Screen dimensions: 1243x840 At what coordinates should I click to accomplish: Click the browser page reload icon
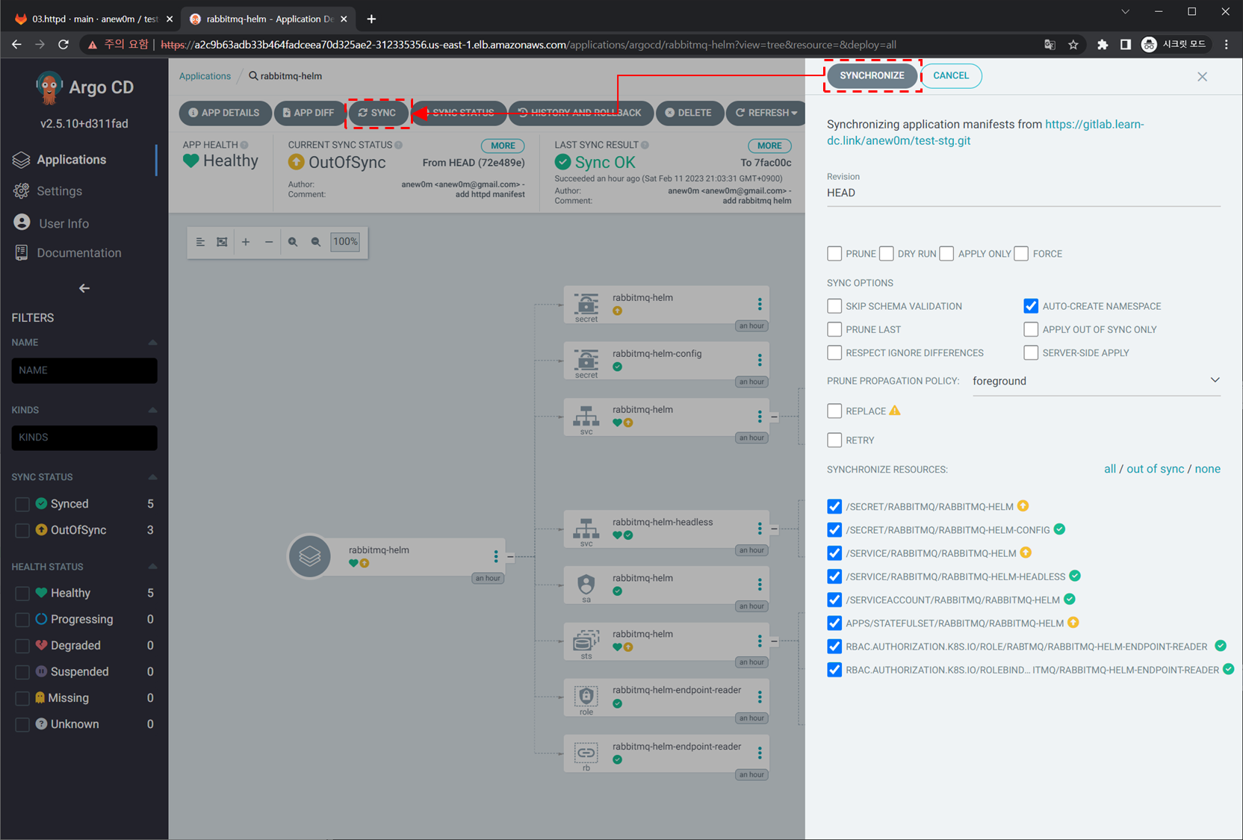pyautogui.click(x=63, y=45)
